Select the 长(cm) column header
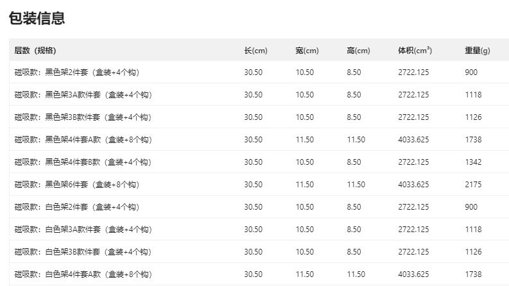Screen dimensions: 509x286 [x=255, y=51]
